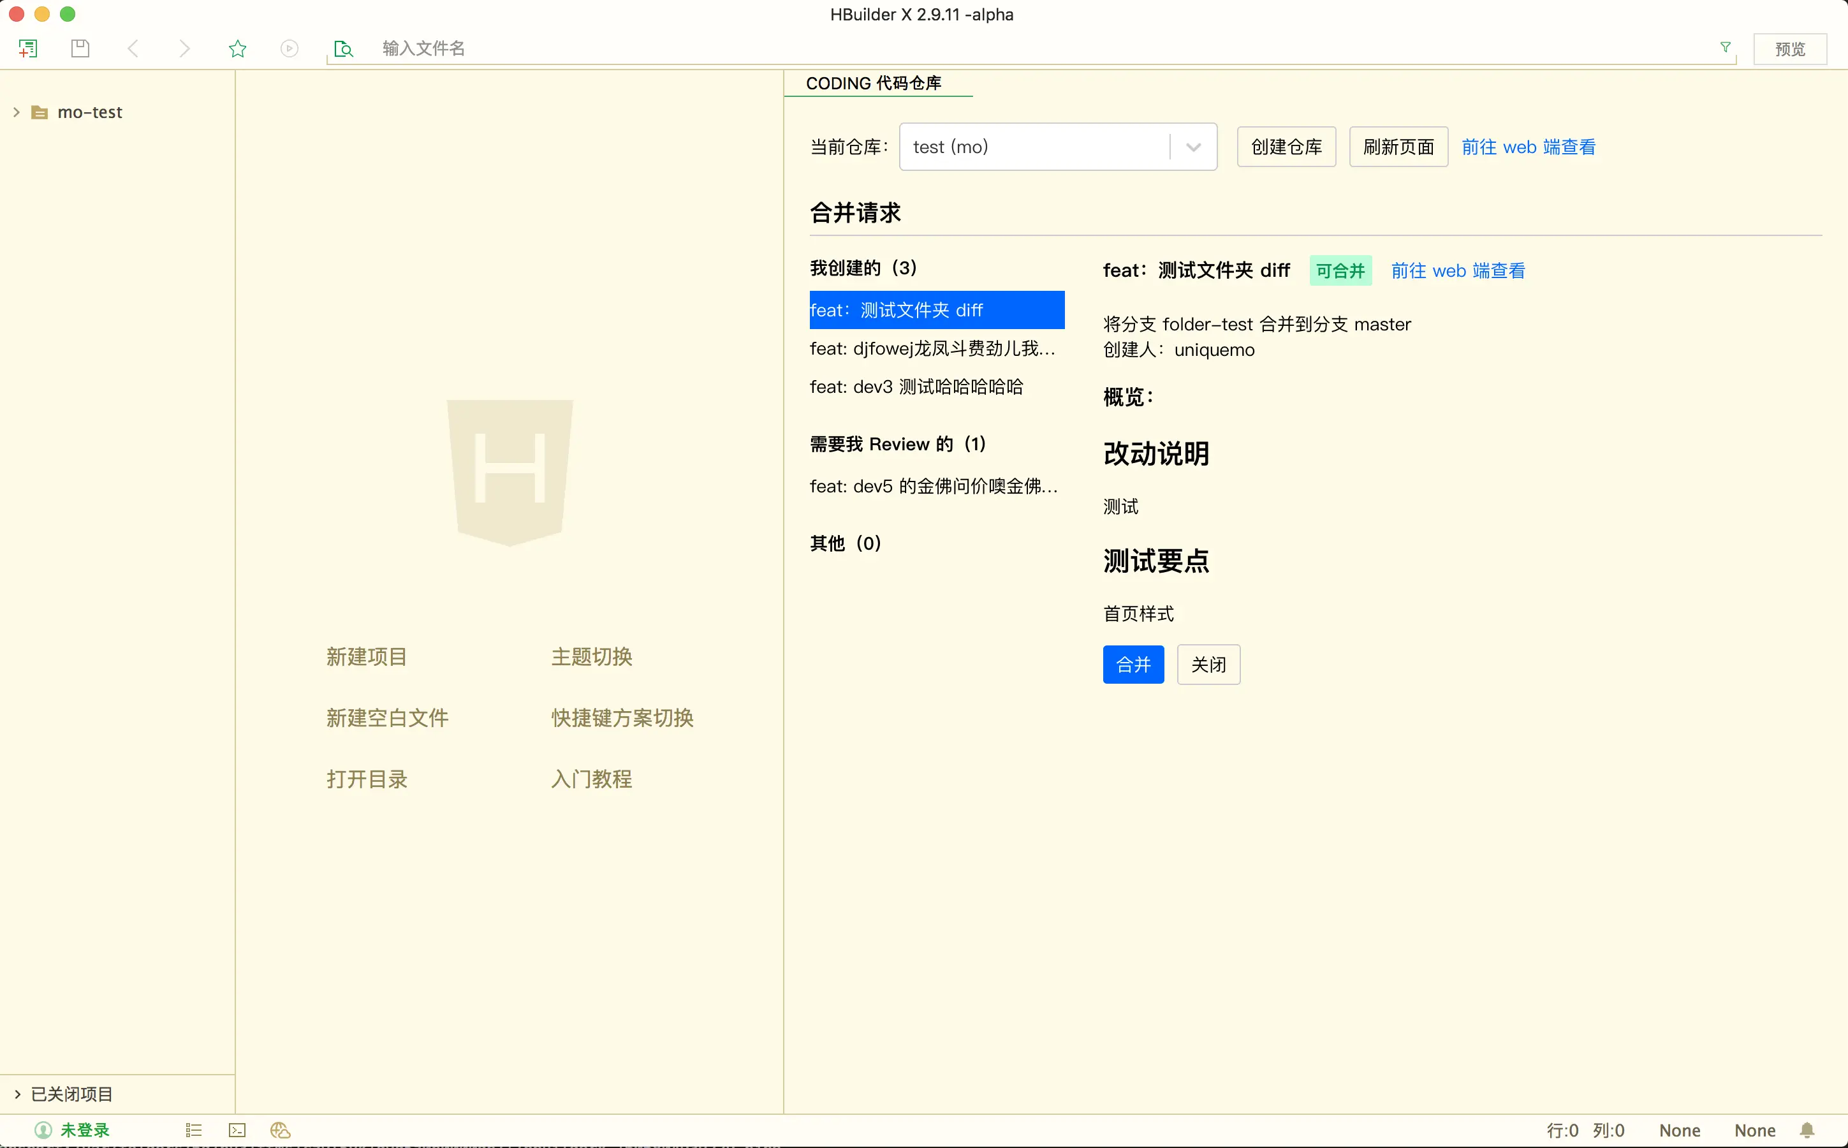
Task: Click the bookmark star icon
Action: [x=238, y=48]
